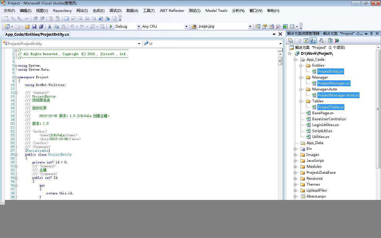This screenshot has height=238, width=381.
Task: Open the page.jpg find combo box dropdown
Action: click(x=250, y=26)
